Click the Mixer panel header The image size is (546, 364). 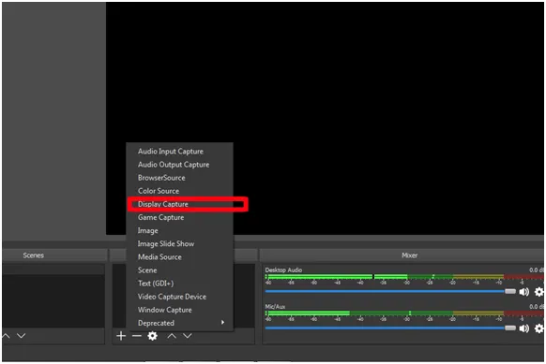click(402, 255)
